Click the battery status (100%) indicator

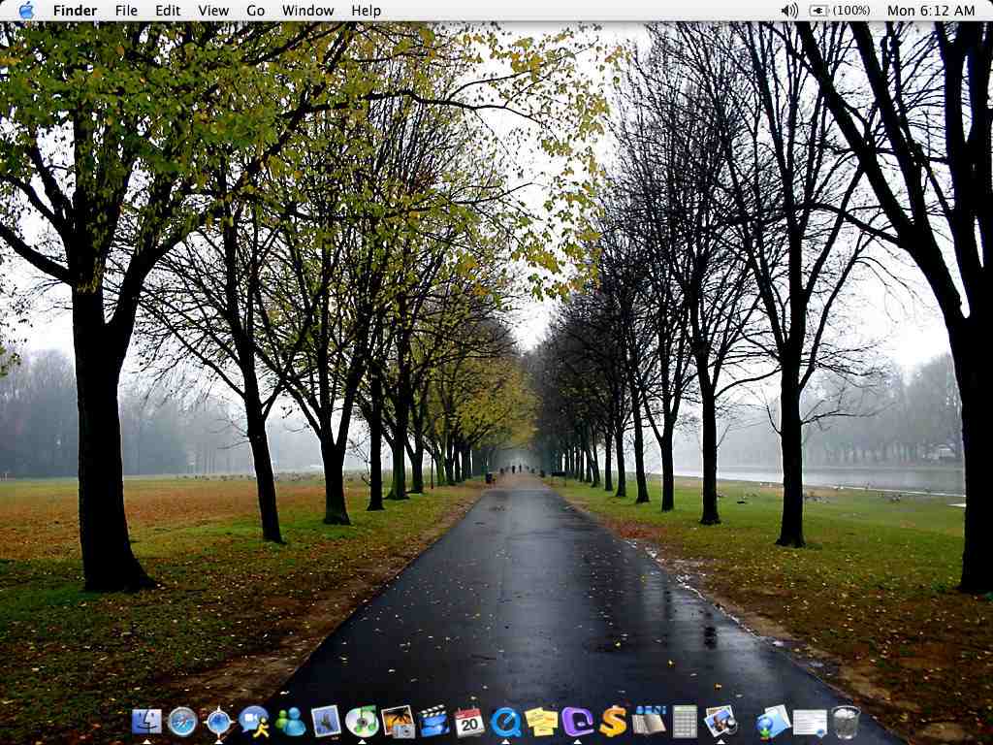click(840, 11)
